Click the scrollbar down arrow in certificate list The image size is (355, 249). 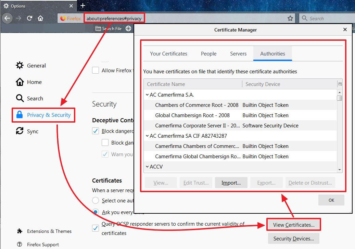pos(340,170)
